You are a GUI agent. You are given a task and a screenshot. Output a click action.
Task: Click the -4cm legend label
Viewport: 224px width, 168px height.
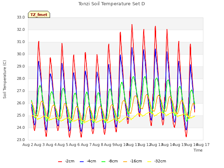click(x=91, y=161)
